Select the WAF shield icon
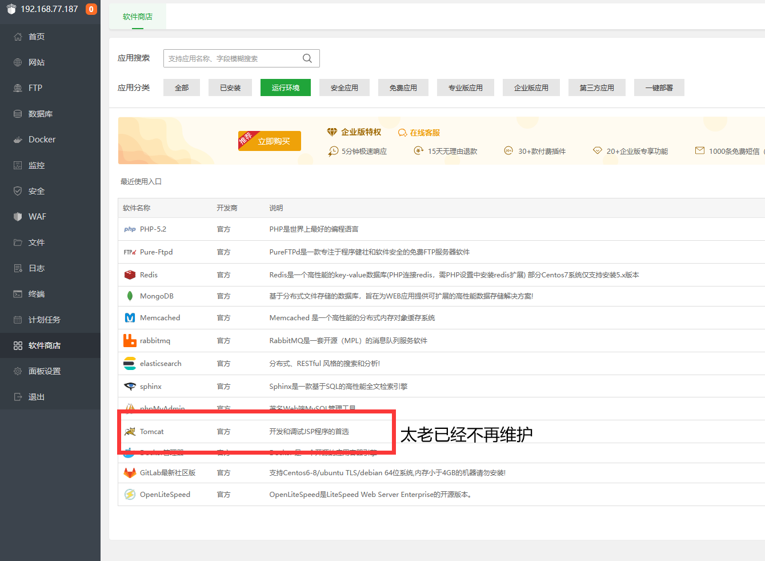The width and height of the screenshot is (765, 561). pos(18,217)
